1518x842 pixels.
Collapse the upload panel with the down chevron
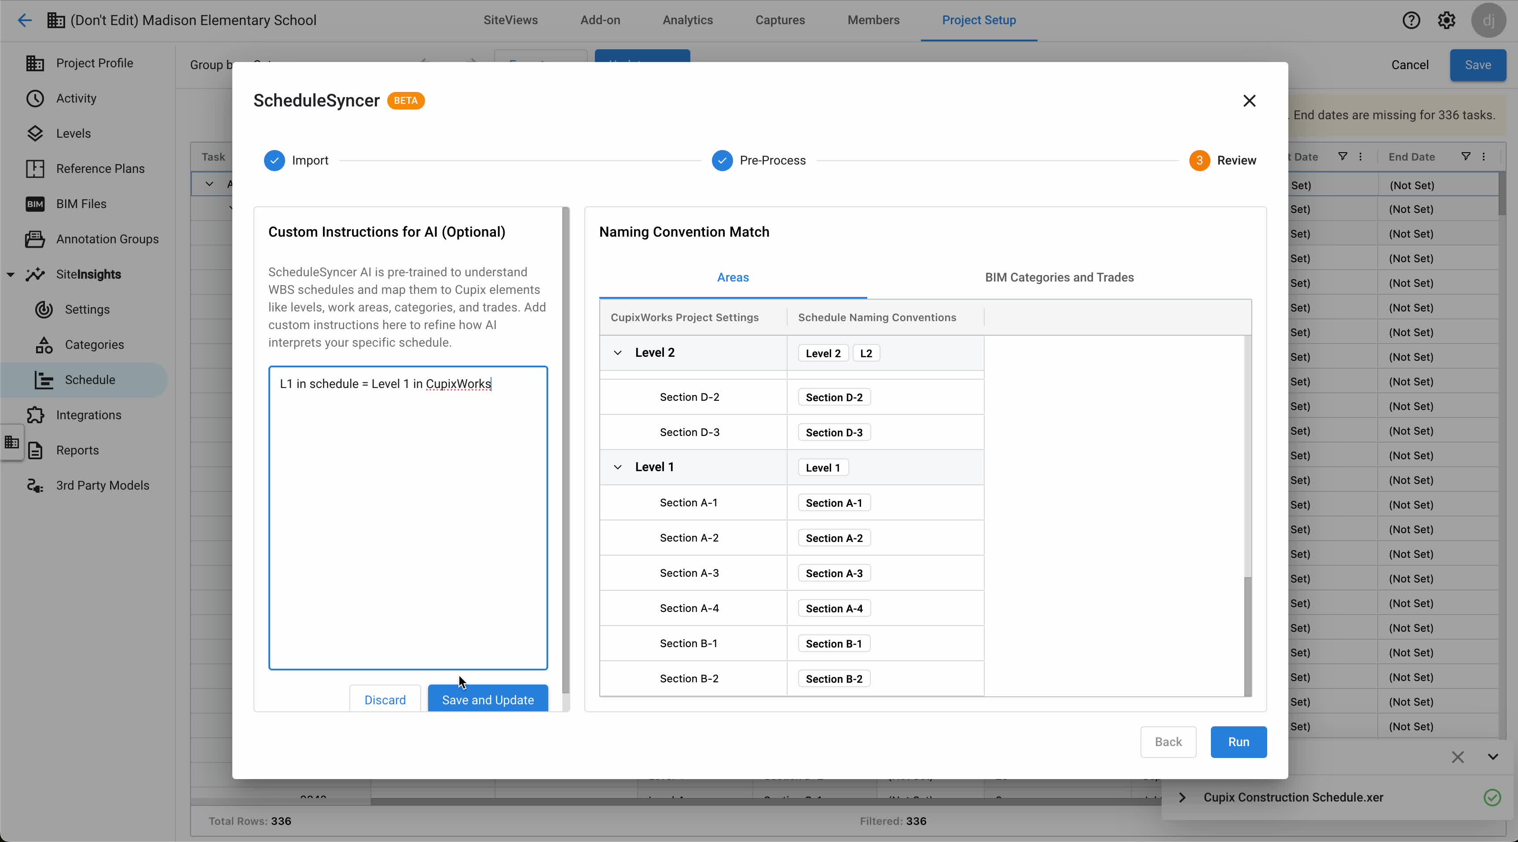1492,757
